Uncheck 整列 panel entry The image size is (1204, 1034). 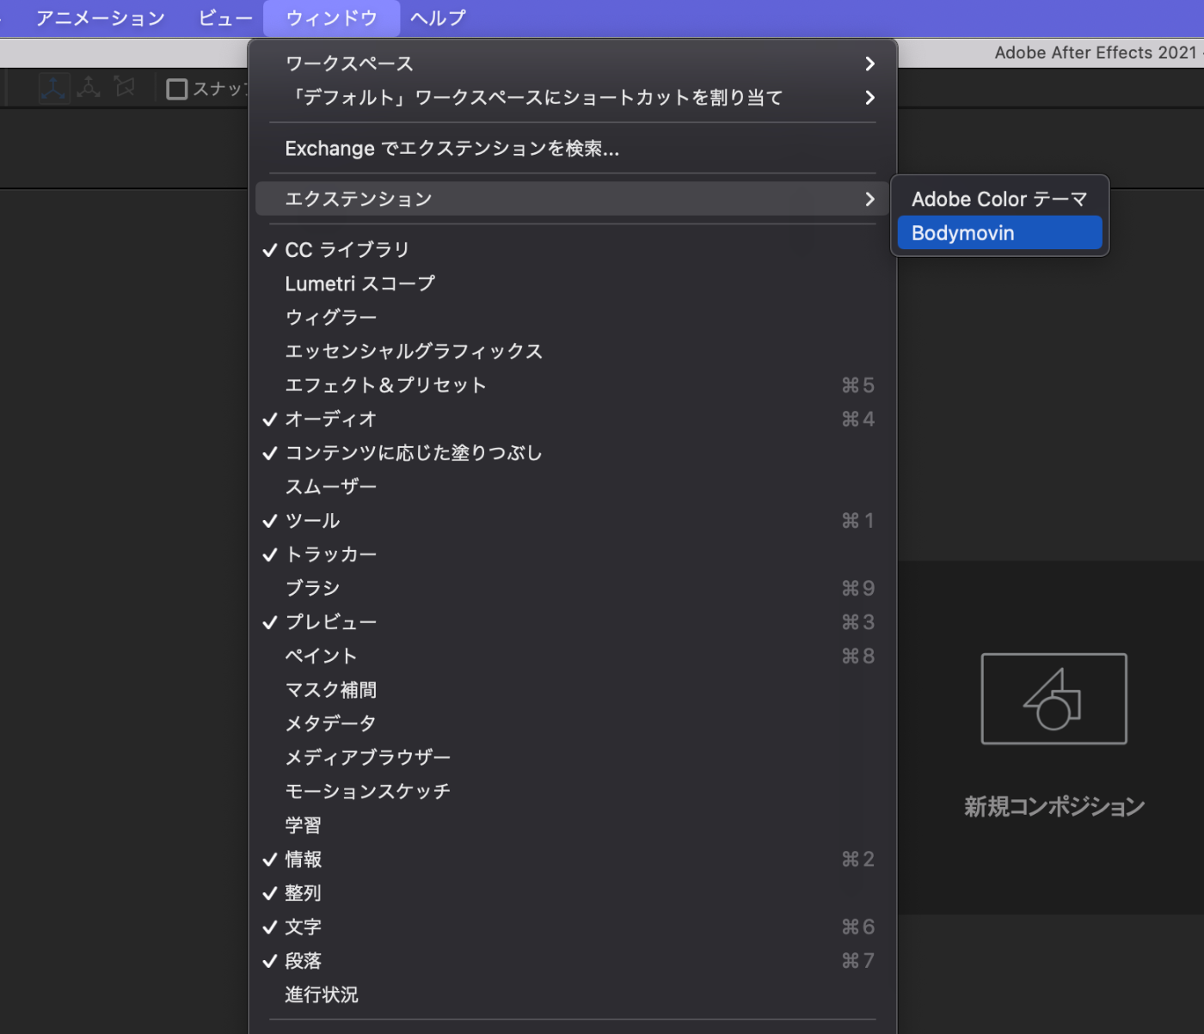(573, 893)
